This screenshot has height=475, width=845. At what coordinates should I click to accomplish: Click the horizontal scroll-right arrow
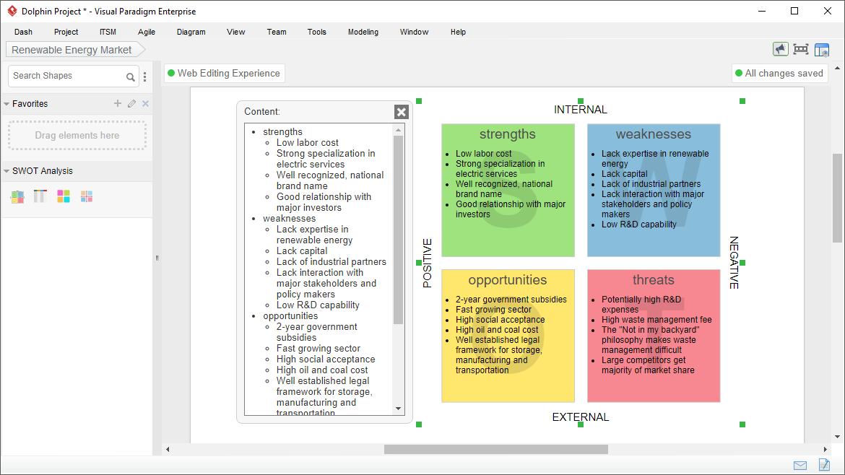click(825, 449)
